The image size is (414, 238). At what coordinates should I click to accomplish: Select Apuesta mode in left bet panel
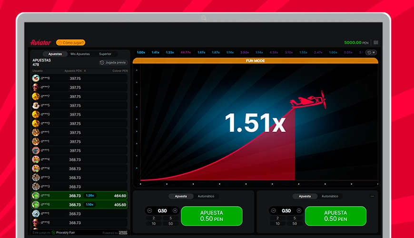coord(181,196)
